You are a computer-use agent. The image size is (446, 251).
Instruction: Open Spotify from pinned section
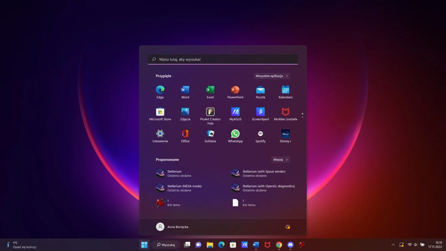(260, 135)
